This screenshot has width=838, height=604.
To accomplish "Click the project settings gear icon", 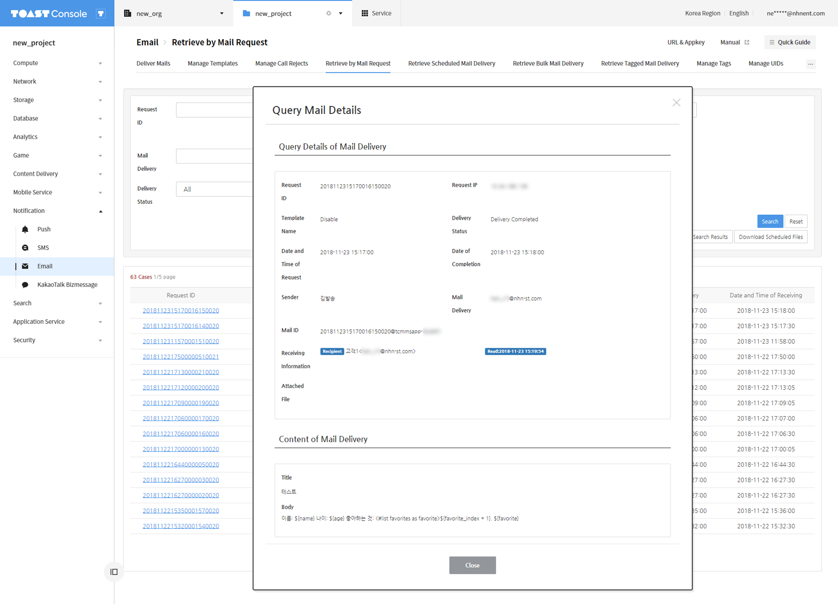I will click(x=329, y=13).
